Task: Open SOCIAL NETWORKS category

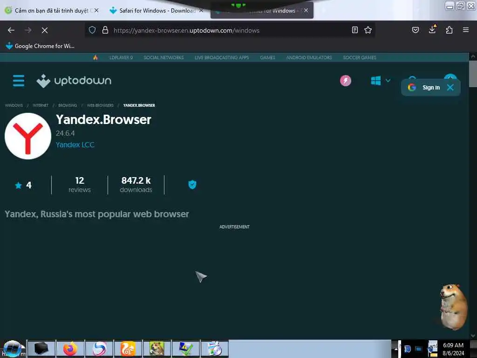Action: pyautogui.click(x=164, y=57)
